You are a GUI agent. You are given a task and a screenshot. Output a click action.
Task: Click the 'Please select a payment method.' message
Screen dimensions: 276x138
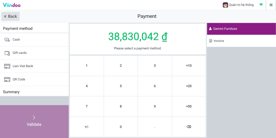pyautogui.click(x=138, y=48)
